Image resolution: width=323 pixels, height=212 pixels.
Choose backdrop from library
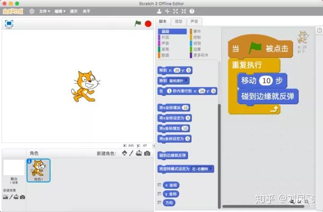[5, 197]
